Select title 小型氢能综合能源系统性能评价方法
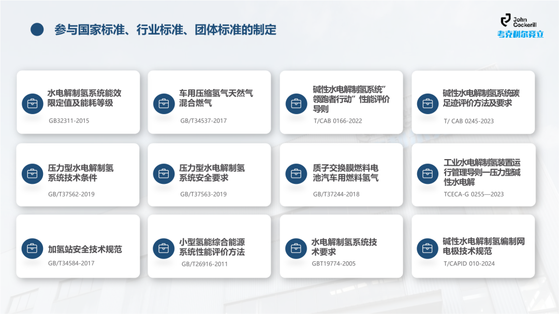Viewport: 559px width, 314px height. click(x=212, y=247)
